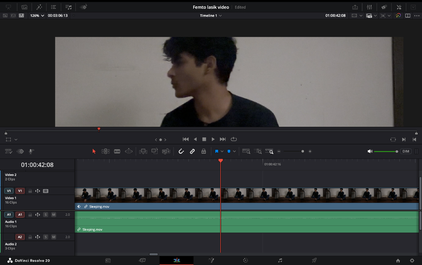The image size is (422, 265).
Task: Switch to the Fairlight page
Action: coord(280,260)
